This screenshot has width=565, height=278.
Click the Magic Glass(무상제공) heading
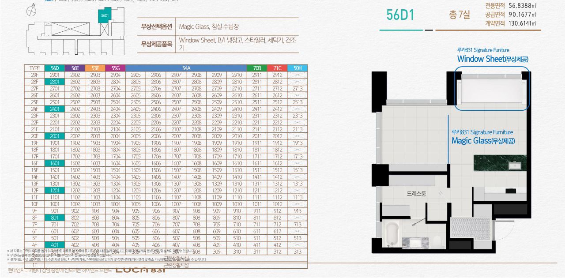coord(483,141)
